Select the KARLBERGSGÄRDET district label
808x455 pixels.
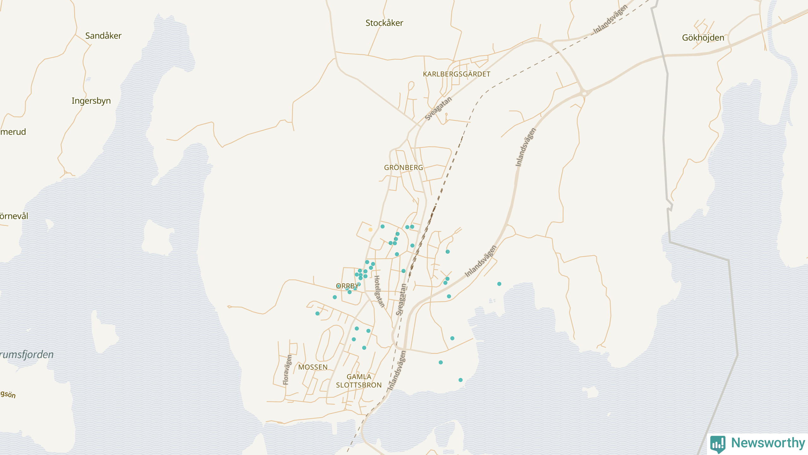click(456, 74)
